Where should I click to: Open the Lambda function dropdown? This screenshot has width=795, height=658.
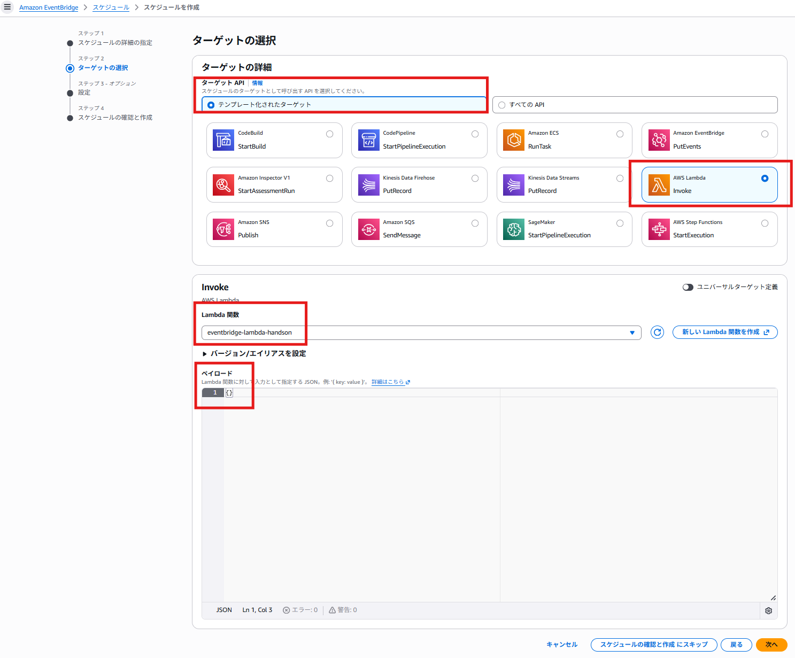tap(421, 332)
